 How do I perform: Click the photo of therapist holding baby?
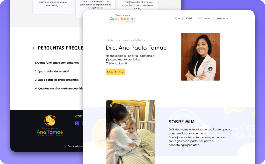click(131, 132)
